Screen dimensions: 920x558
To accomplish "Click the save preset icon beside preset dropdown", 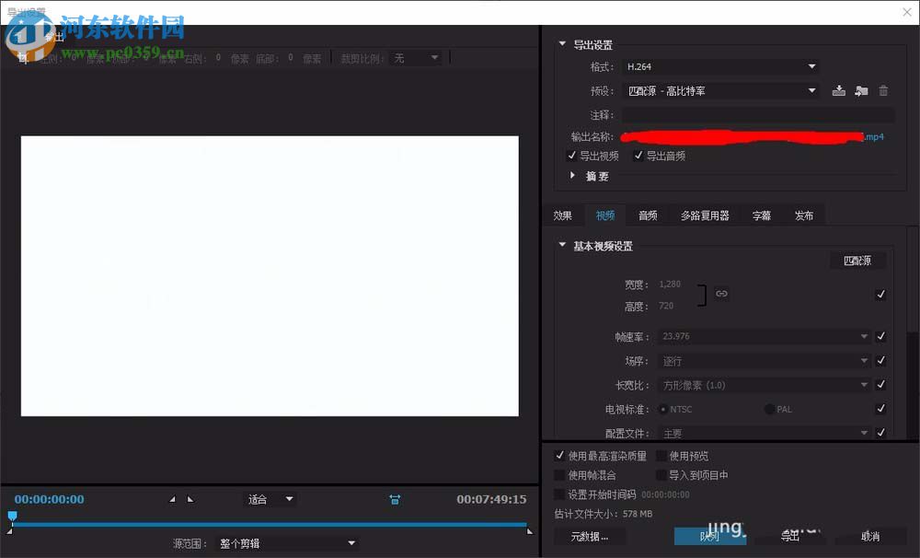I will 838,90.
